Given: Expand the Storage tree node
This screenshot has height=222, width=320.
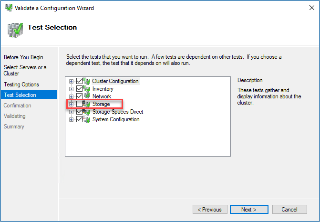Looking at the screenshot, I should pos(71,104).
